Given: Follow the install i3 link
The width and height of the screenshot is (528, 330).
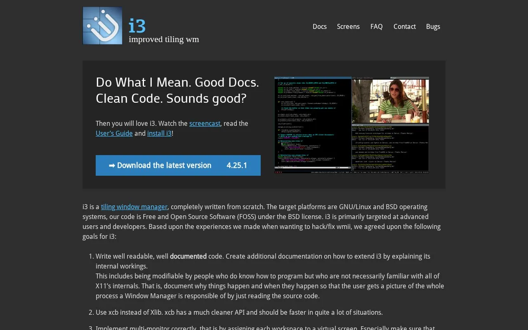Looking at the screenshot, I should pos(159,133).
